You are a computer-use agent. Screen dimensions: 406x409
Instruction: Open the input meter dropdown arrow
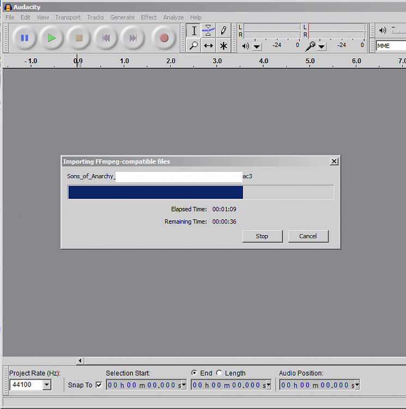pos(322,47)
